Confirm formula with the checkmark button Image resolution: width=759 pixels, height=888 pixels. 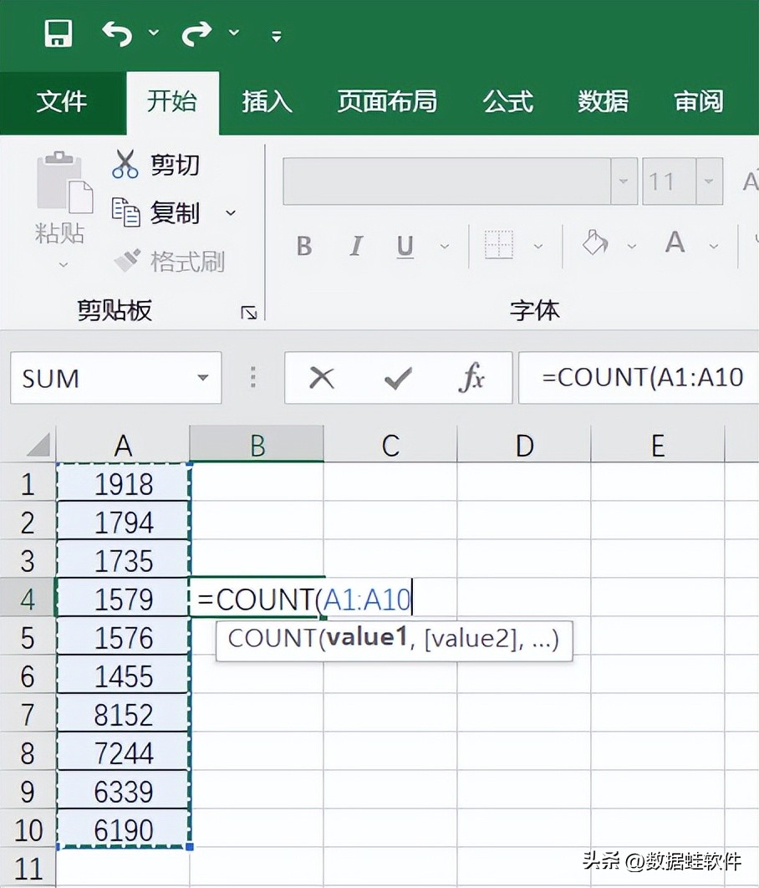tap(397, 379)
